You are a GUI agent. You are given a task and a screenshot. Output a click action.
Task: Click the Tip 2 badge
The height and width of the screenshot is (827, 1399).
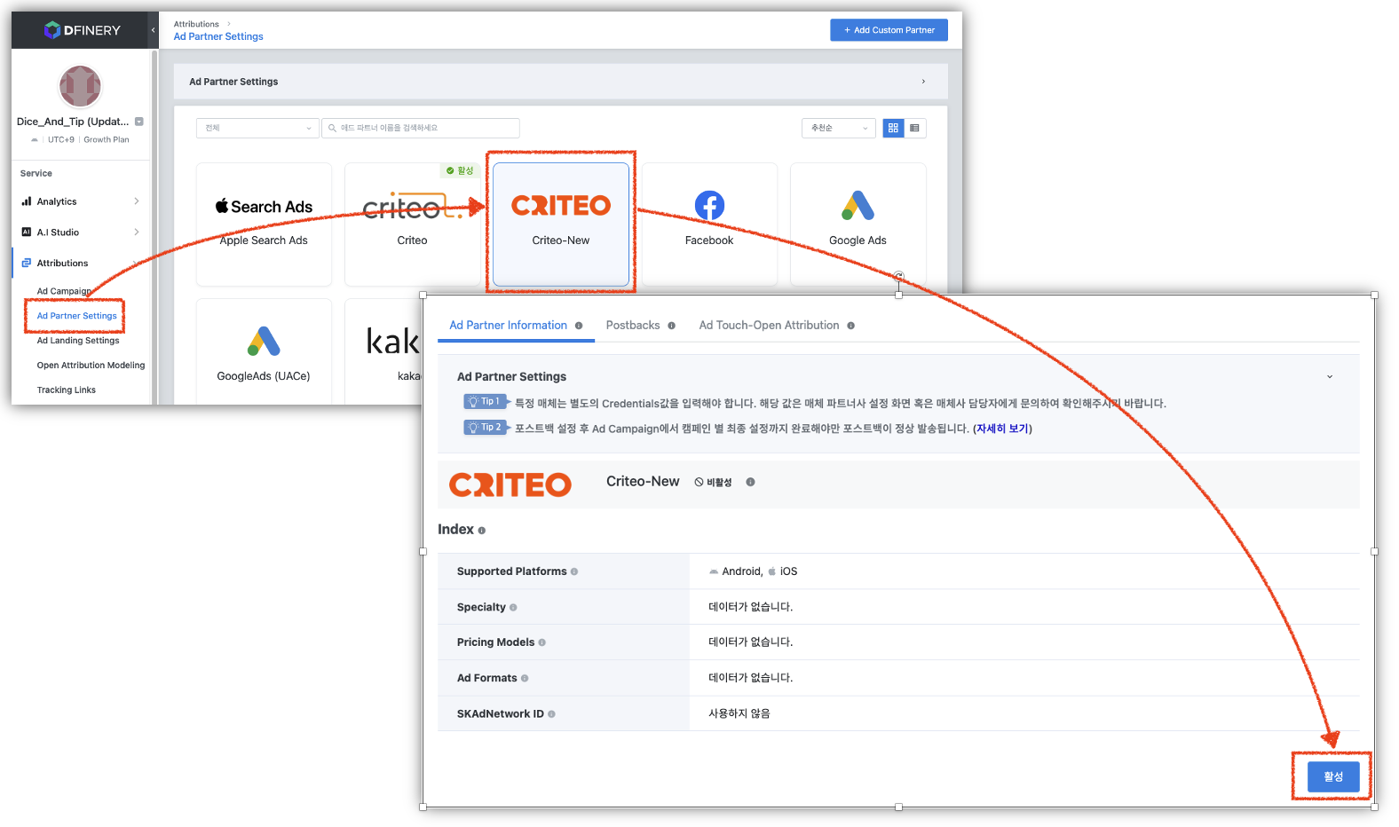tap(486, 428)
